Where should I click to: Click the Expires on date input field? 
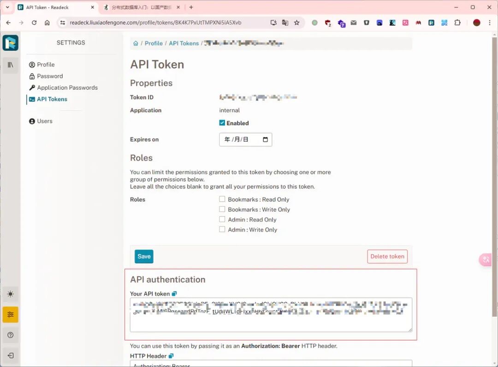tap(245, 140)
